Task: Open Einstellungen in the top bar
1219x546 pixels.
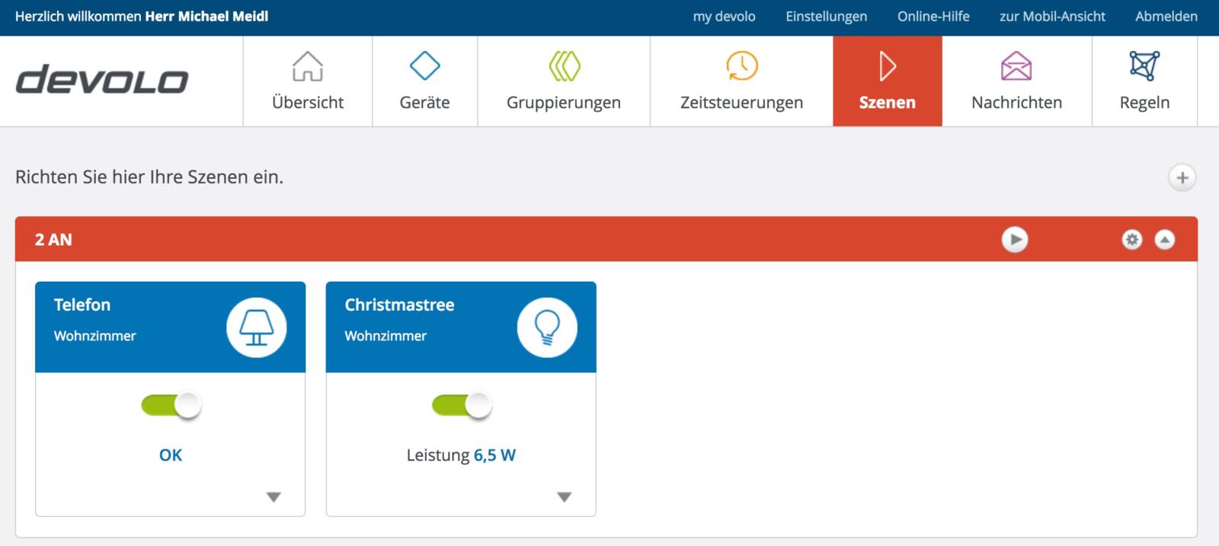Action: pyautogui.click(x=826, y=17)
